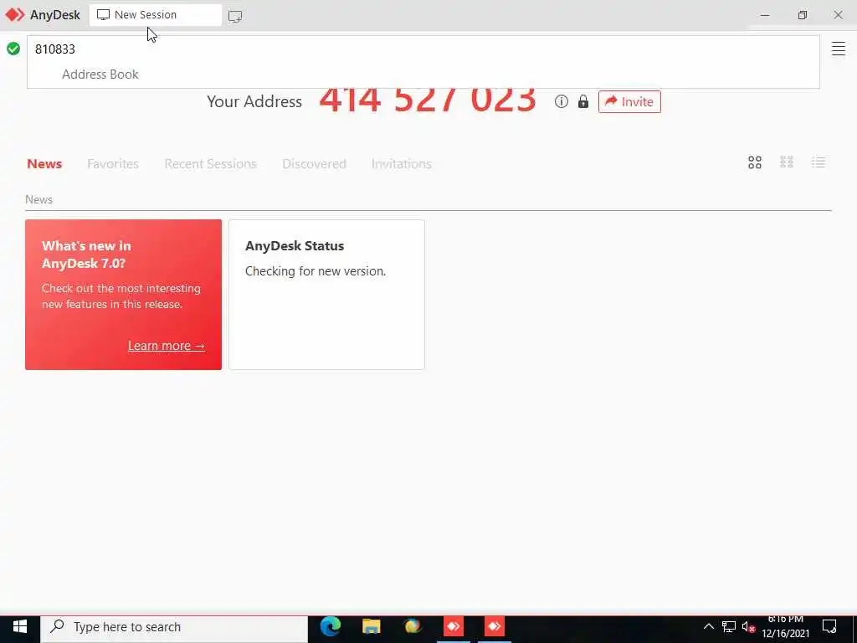The image size is (857, 643).
Task: Follow the Learn more link
Action: (167, 346)
